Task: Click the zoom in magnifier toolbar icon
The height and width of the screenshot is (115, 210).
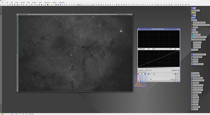Action: (116, 5)
